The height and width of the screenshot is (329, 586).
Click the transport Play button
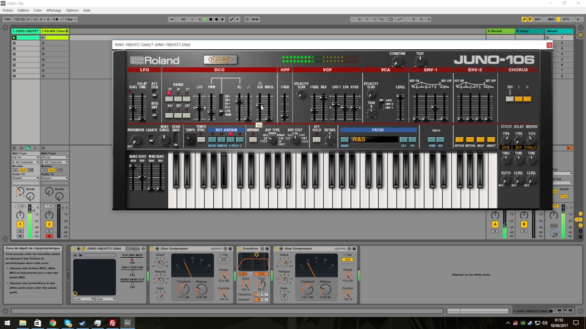206,19
